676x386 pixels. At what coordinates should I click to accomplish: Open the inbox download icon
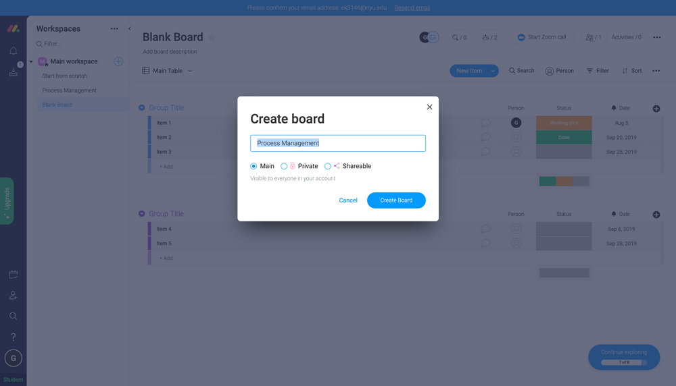[x=14, y=72]
